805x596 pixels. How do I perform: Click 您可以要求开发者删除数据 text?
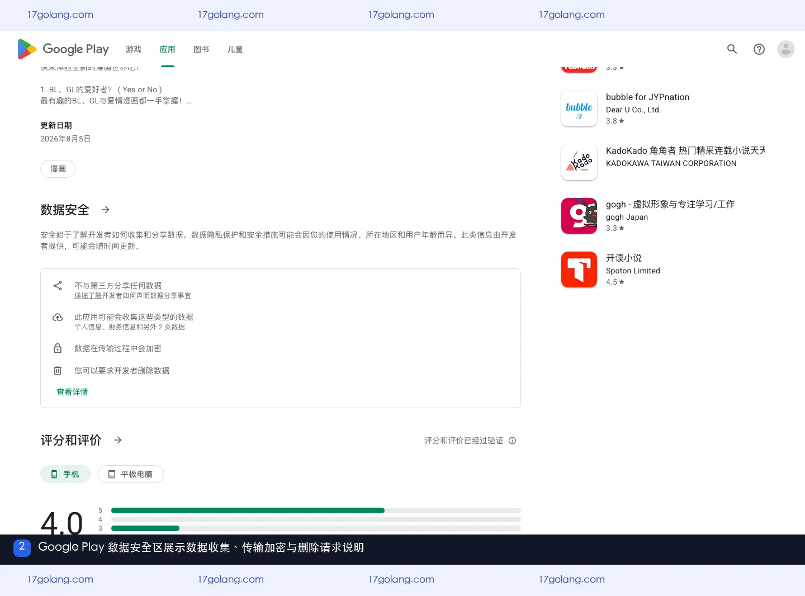coord(122,371)
